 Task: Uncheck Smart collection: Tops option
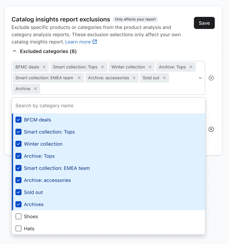[x=18, y=132]
